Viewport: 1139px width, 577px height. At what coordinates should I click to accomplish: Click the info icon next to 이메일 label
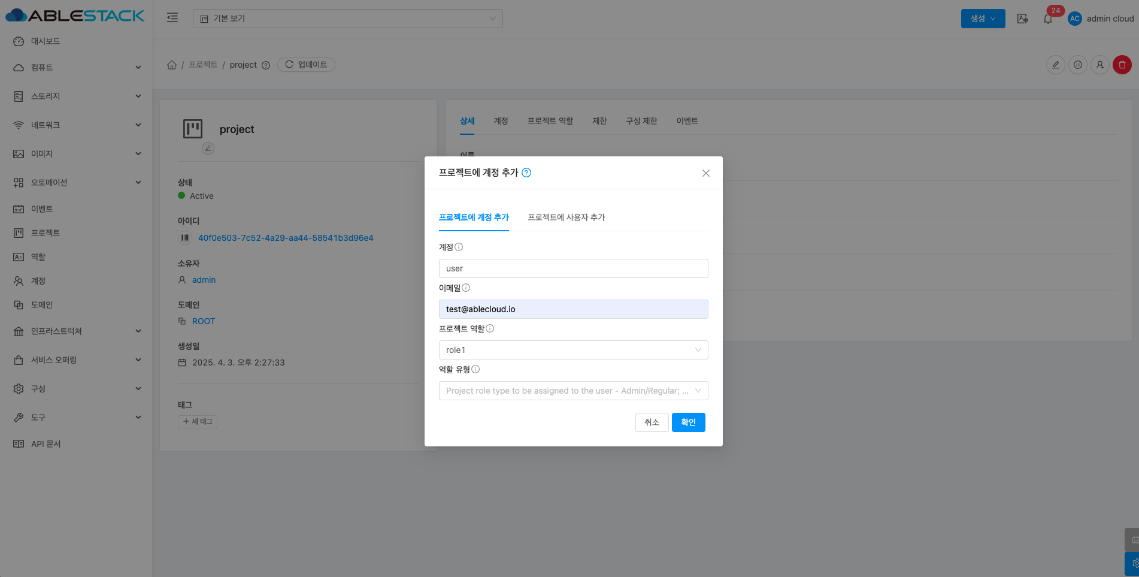466,288
